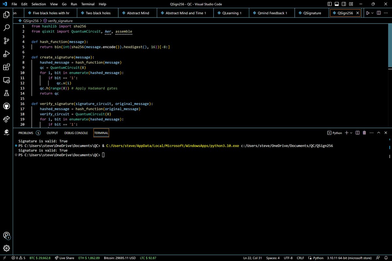Open the Testing flask icon

(6, 93)
